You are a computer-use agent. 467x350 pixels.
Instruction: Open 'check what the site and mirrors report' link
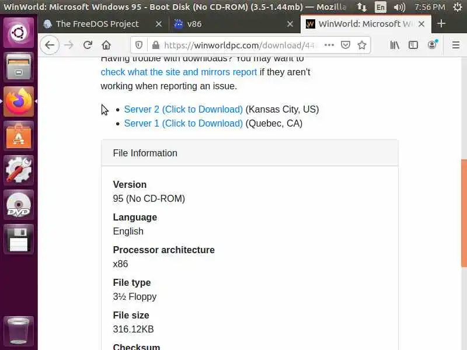coord(179,72)
